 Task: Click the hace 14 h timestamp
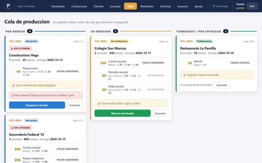[x=249, y=41]
